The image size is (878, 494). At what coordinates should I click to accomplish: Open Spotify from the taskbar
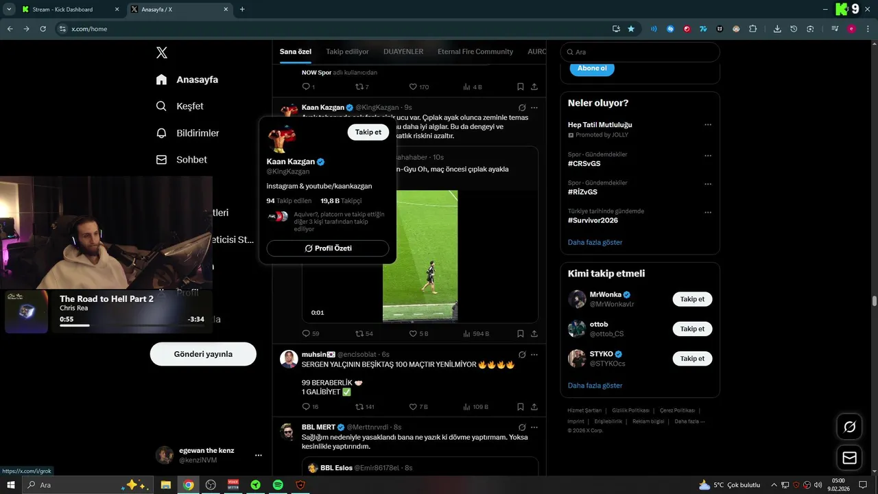pos(278,485)
